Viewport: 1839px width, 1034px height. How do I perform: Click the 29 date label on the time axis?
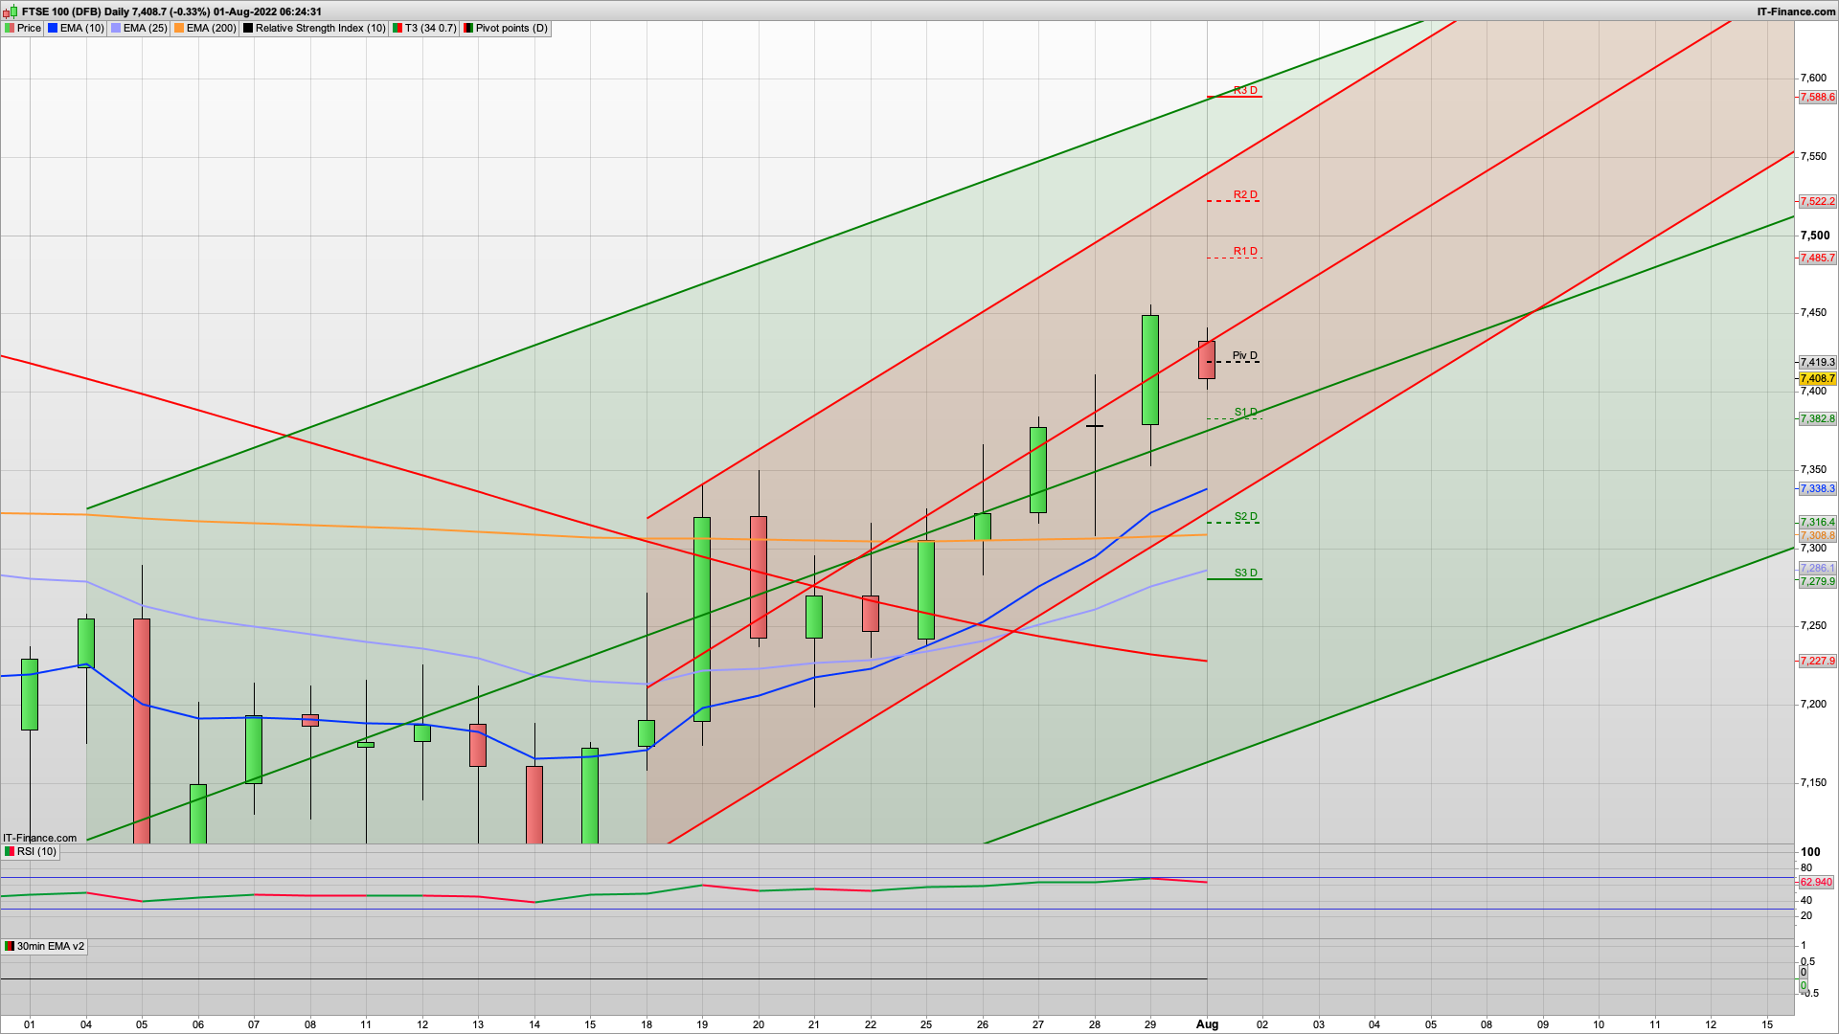[x=1150, y=1023]
